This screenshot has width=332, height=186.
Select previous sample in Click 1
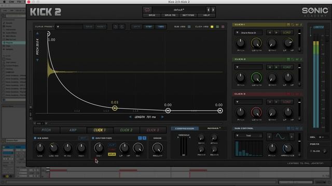270,33
